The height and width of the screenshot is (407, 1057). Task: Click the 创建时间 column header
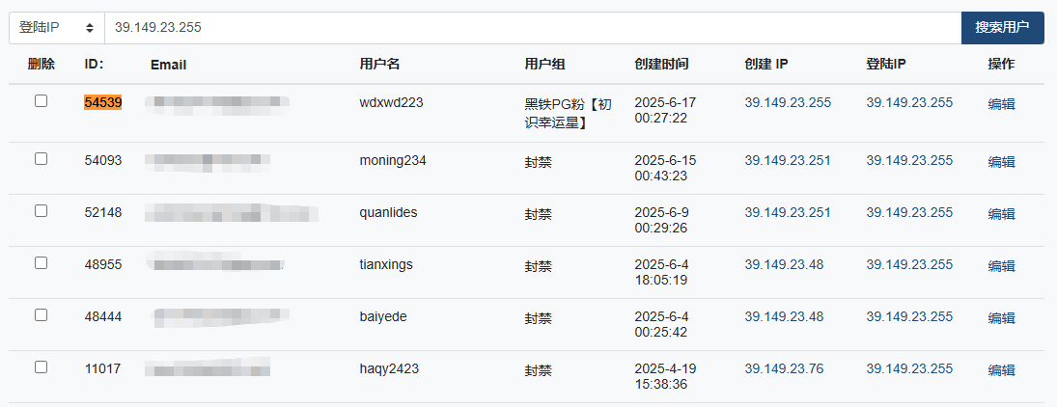click(x=661, y=65)
